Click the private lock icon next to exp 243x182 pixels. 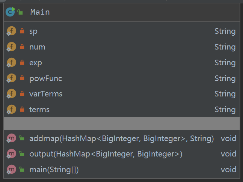pos(22,63)
